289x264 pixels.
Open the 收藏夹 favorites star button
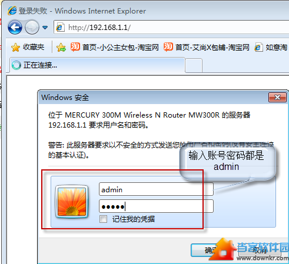tap(28, 47)
